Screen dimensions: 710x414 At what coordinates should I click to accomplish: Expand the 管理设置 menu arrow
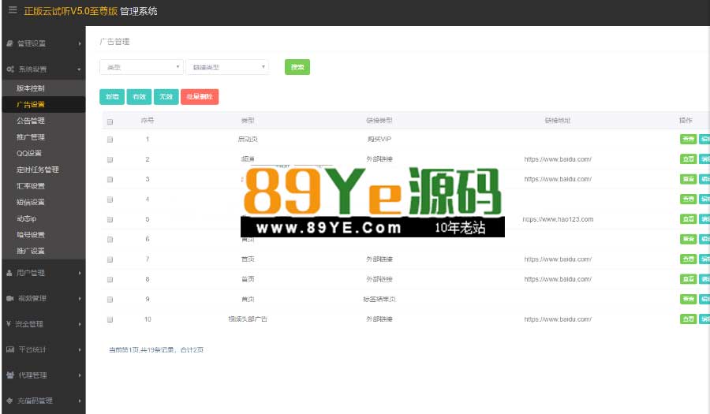click(80, 44)
